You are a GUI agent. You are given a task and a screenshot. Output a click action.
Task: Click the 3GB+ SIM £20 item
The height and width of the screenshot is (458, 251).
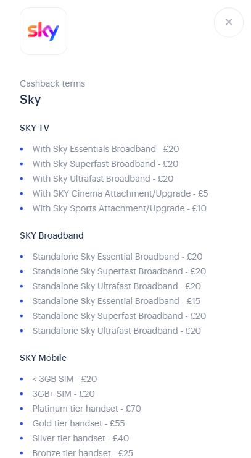[x=64, y=394]
